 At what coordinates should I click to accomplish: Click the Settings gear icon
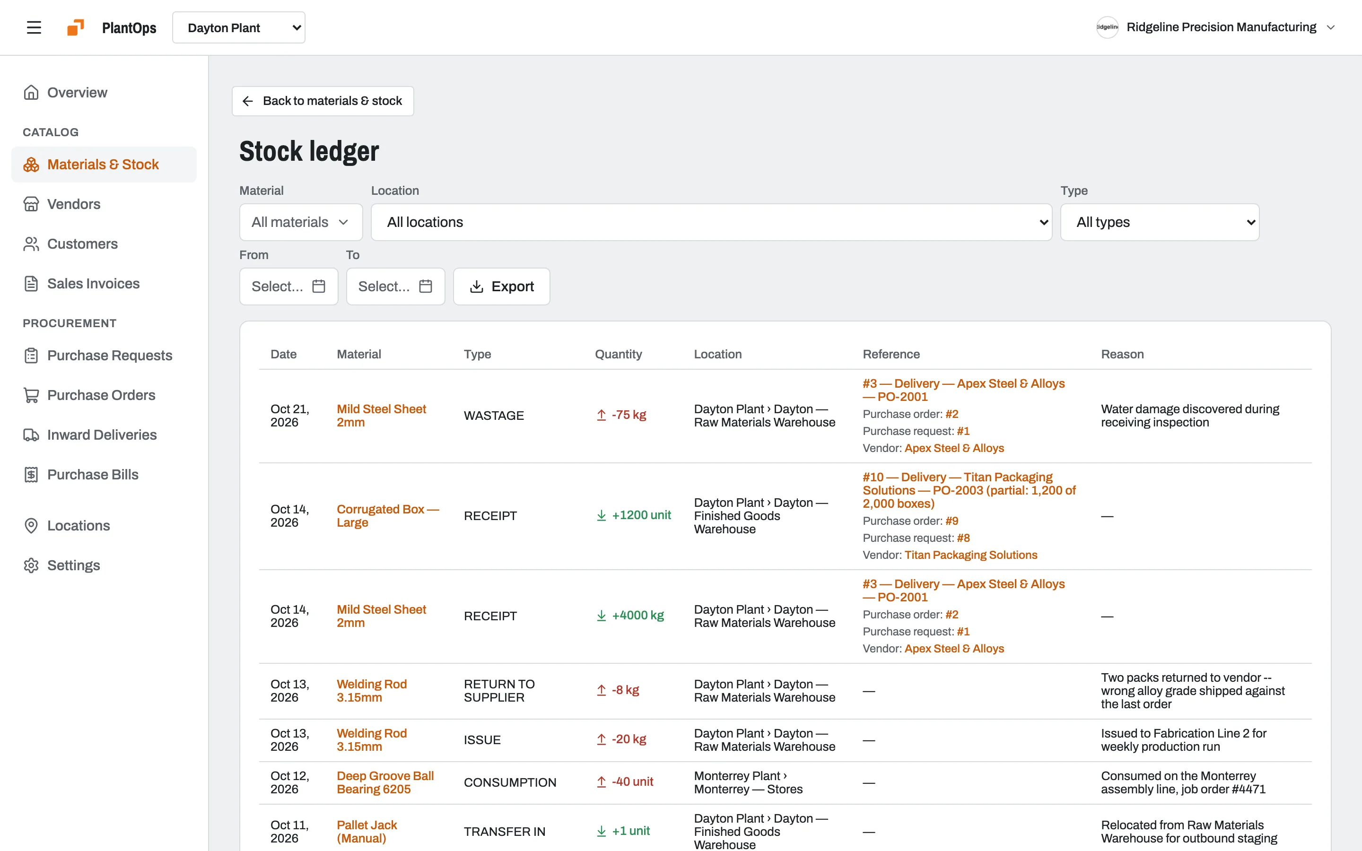pos(31,565)
